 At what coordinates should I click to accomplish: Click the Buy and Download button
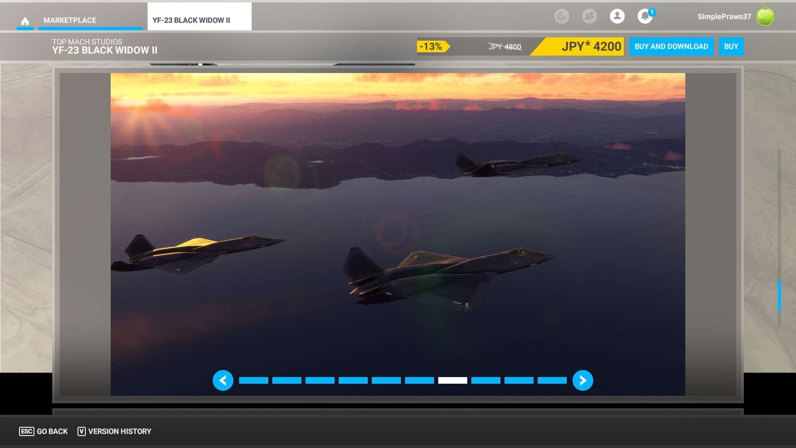[x=671, y=46]
